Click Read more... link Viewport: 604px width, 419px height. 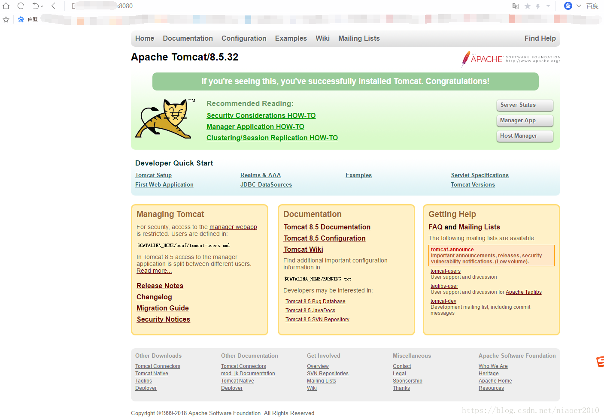[154, 271]
